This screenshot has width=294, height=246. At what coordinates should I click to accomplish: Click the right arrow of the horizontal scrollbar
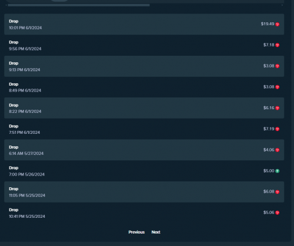(x=282, y=5)
